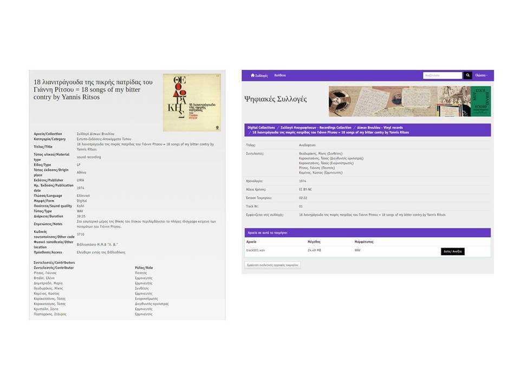
Task: Open Recordings Collection breadcrumb link
Action: point(316,127)
